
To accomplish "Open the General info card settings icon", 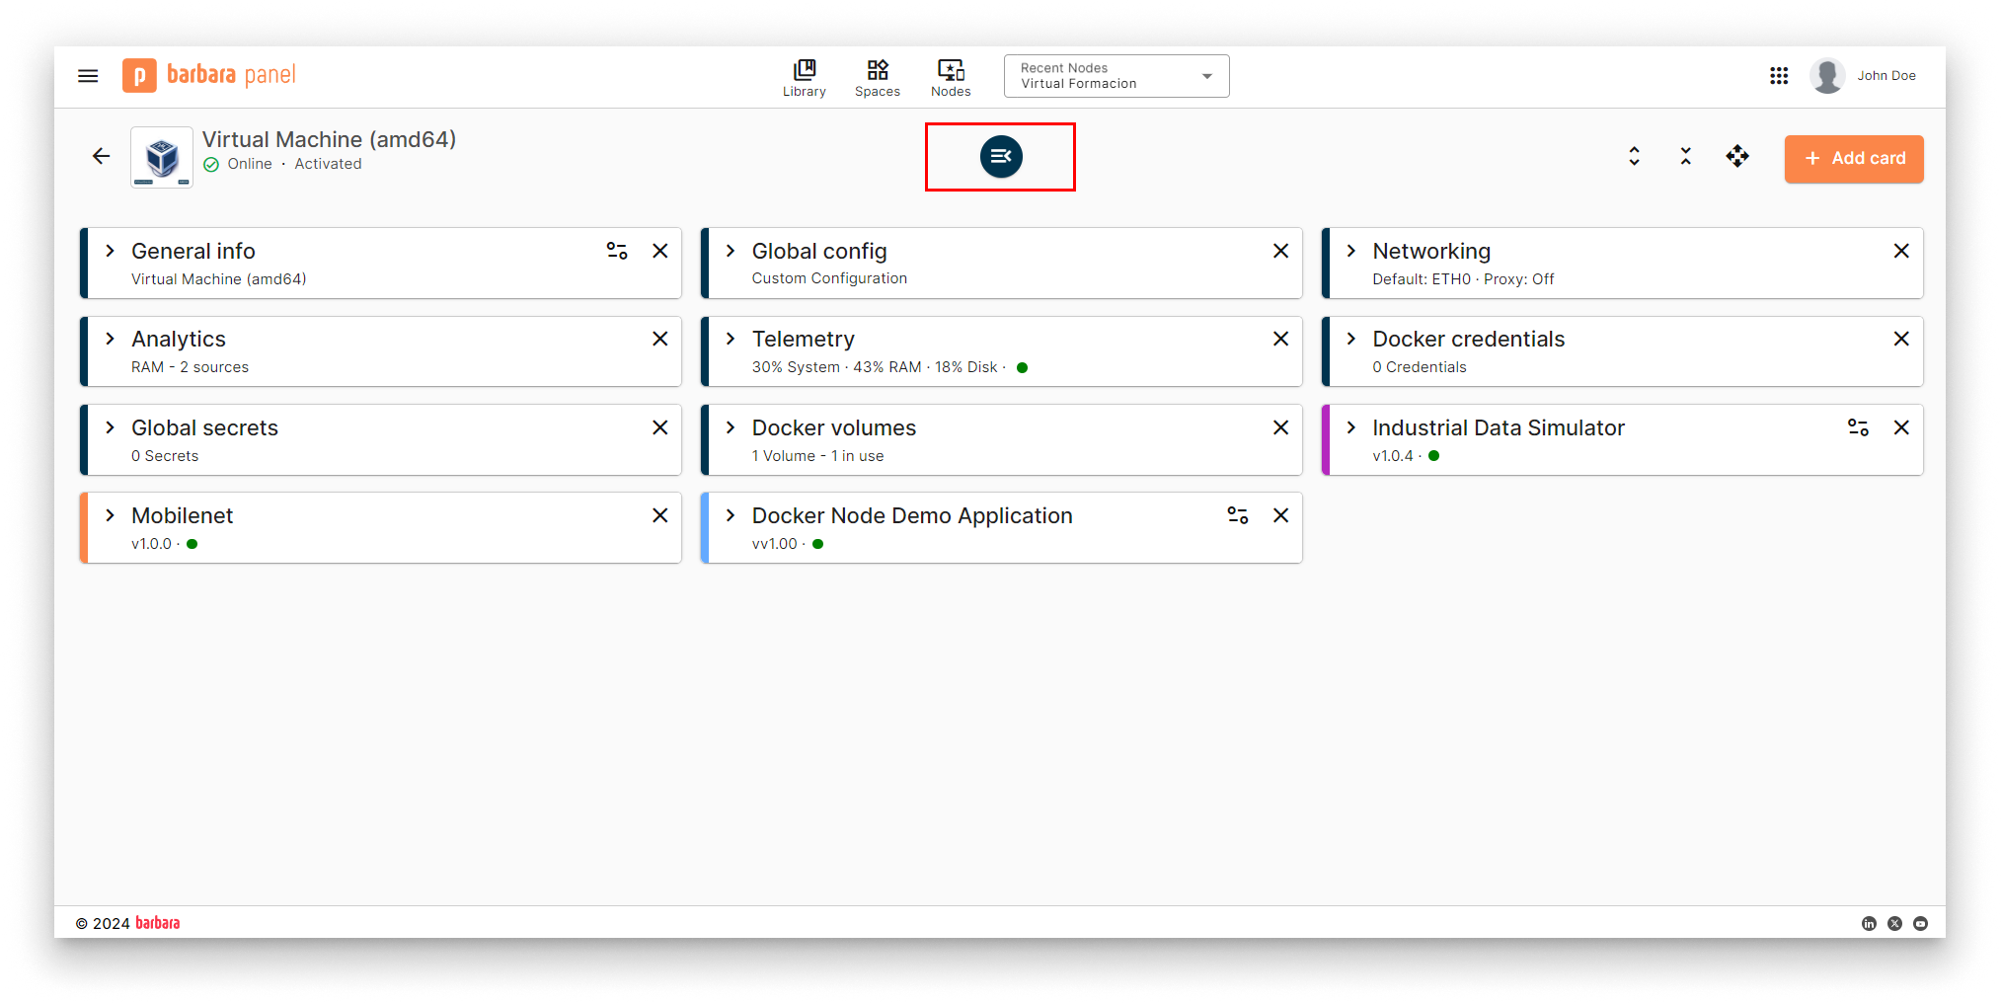I will [617, 251].
